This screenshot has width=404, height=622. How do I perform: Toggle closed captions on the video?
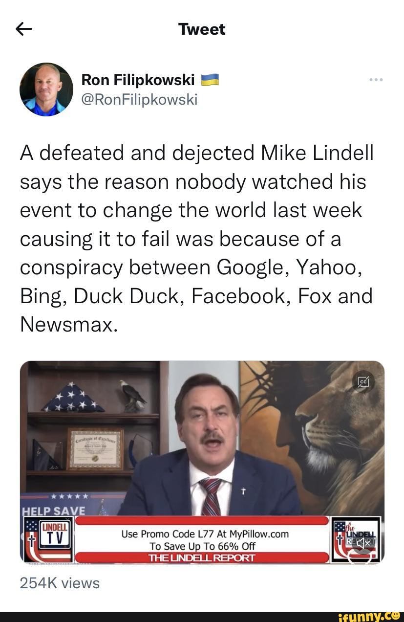coord(364,381)
